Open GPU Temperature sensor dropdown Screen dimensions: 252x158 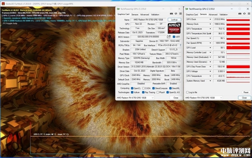pos(210,29)
